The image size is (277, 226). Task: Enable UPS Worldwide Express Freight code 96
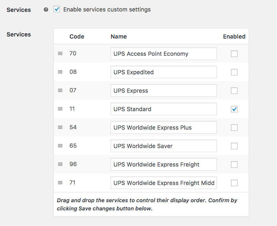click(234, 164)
